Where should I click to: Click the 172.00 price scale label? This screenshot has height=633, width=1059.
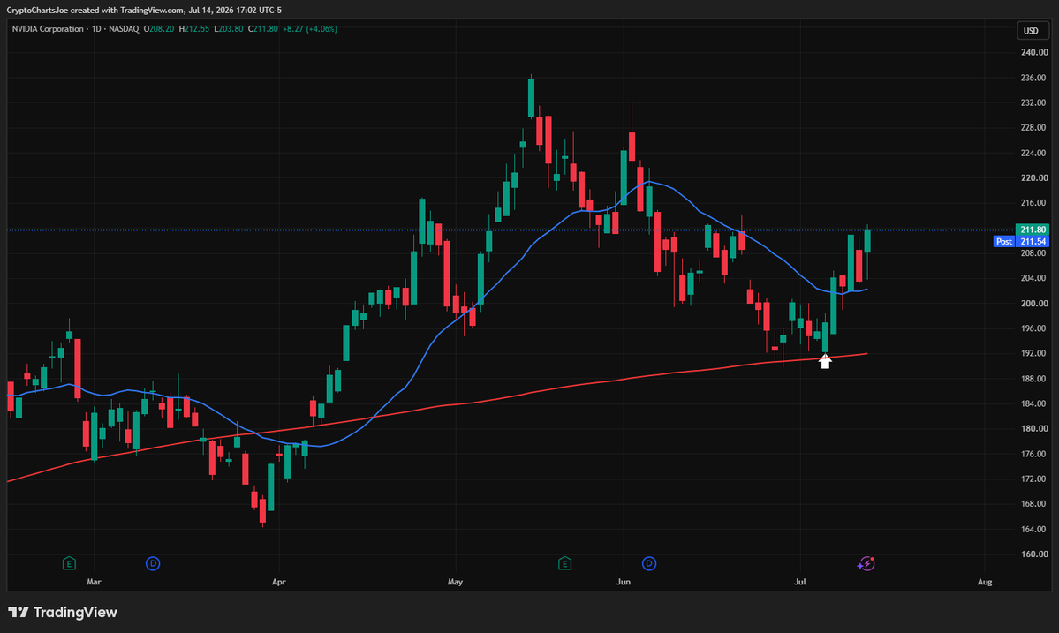tap(1033, 479)
